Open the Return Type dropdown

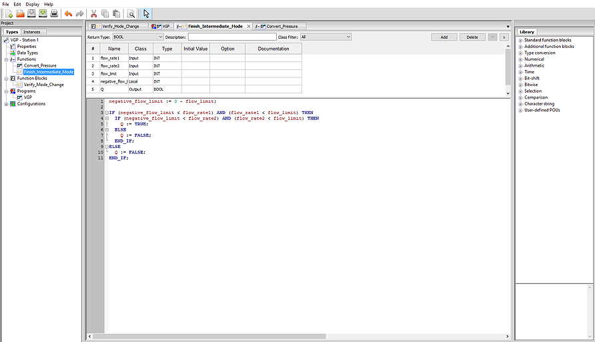[x=137, y=37]
